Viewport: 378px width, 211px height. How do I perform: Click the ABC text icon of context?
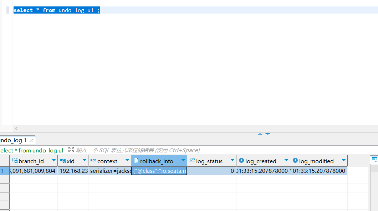point(93,161)
